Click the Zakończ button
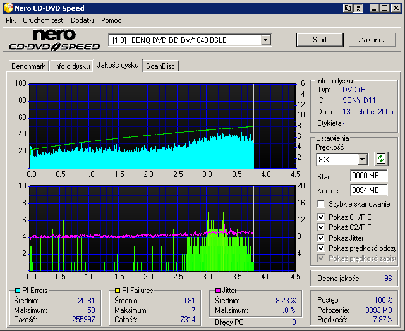405x331 pixels. coord(372,40)
